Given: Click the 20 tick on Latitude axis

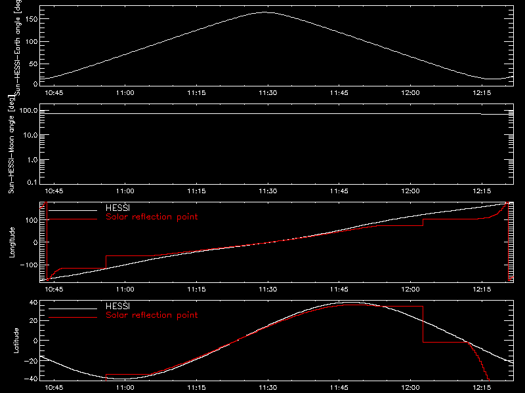Looking at the screenshot, I should tap(34, 321).
